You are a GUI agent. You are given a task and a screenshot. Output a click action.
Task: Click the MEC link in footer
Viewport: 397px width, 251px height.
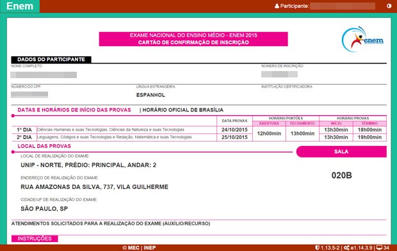(x=134, y=248)
